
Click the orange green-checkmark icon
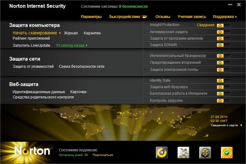point(227,153)
